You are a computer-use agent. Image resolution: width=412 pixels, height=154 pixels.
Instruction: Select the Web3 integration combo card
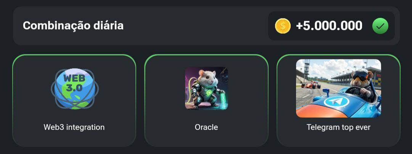[x=74, y=101]
